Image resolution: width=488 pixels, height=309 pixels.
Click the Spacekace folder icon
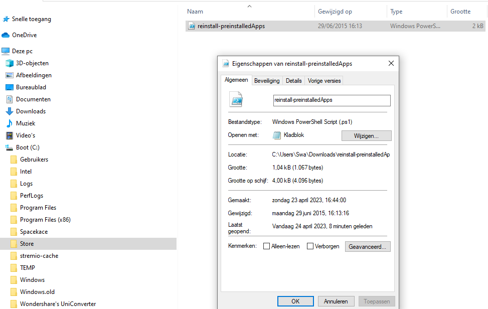[x=14, y=232]
